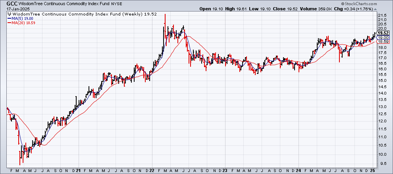Click the year 22 time axis label
The height and width of the screenshot is (174, 393).
(x=152, y=170)
